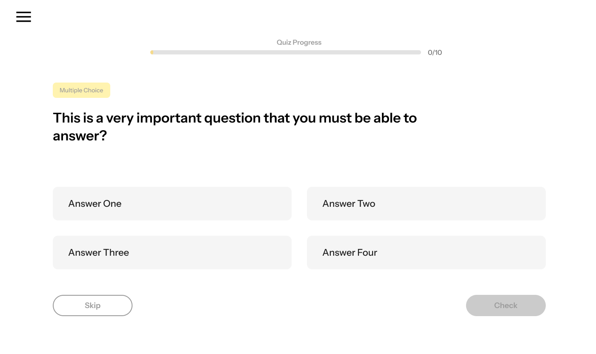The image size is (596, 354).
Task: Click the word 'question' in the heading
Action: click(232, 118)
